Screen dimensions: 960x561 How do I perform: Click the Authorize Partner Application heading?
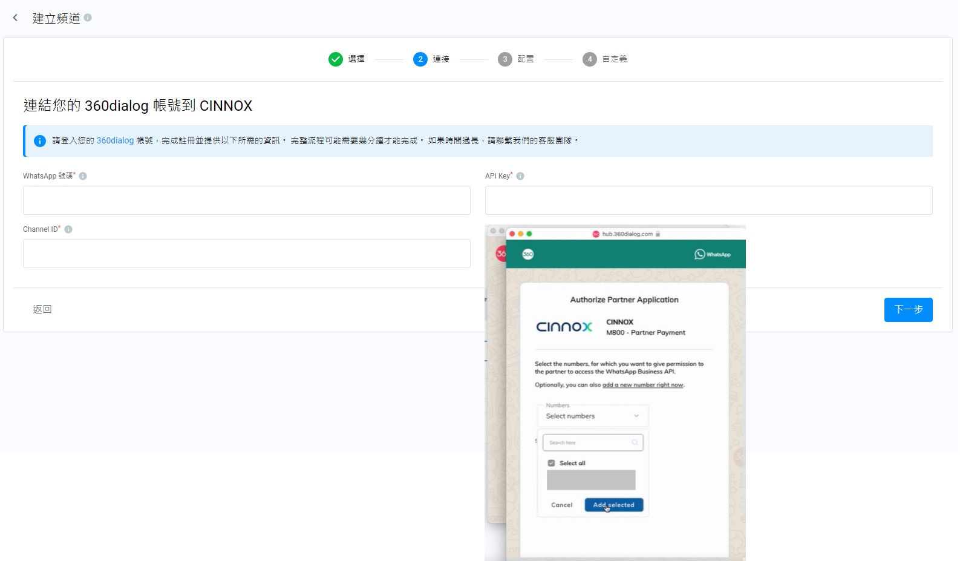[624, 300]
